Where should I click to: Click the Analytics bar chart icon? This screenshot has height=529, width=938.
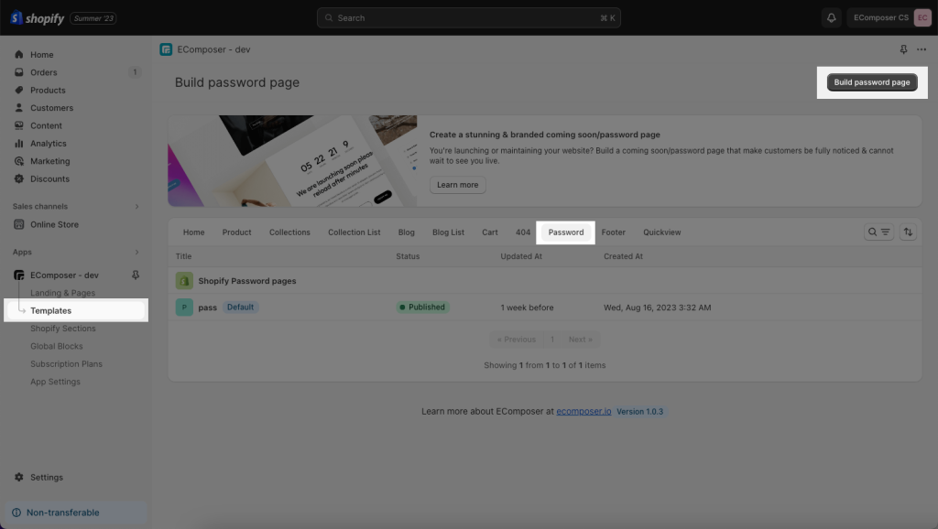19,144
